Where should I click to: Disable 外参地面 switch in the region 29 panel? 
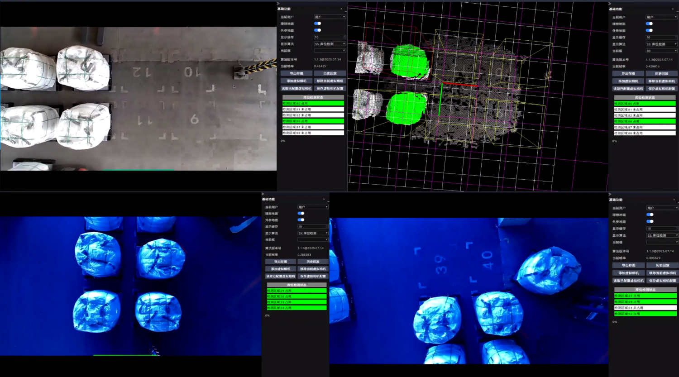click(301, 220)
